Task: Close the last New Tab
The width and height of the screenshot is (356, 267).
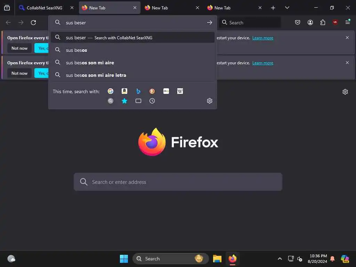Action: (x=260, y=8)
